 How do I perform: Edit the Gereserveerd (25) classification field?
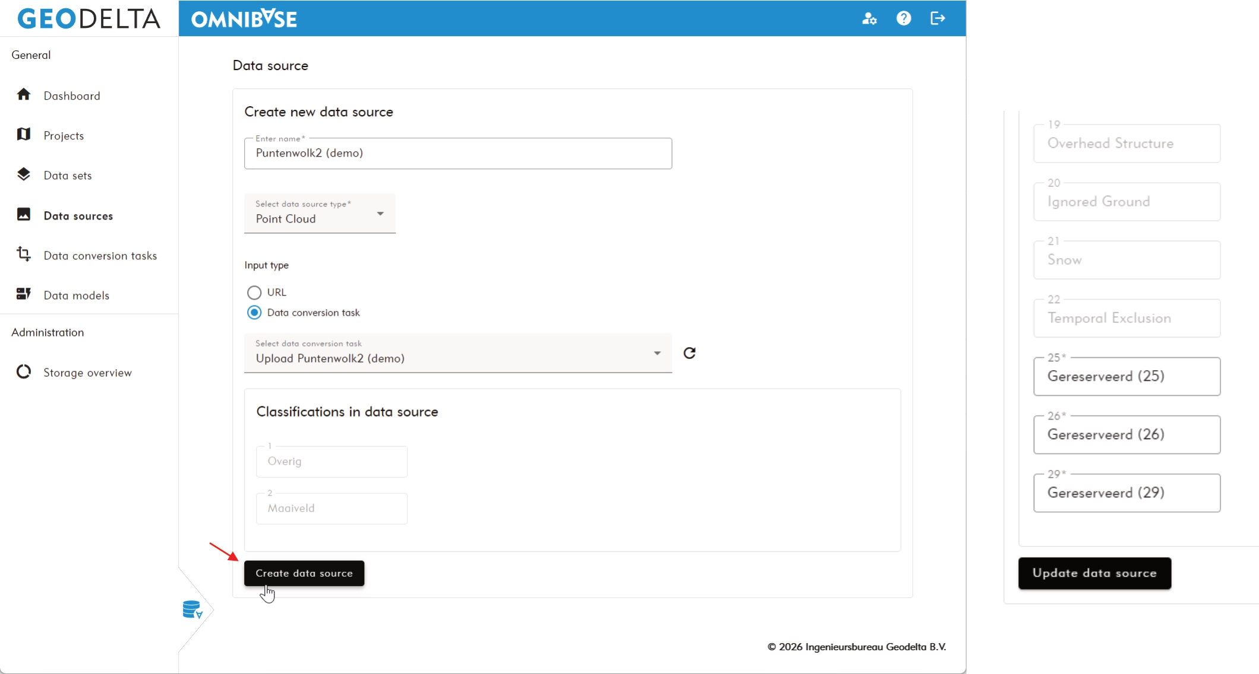[1127, 377]
